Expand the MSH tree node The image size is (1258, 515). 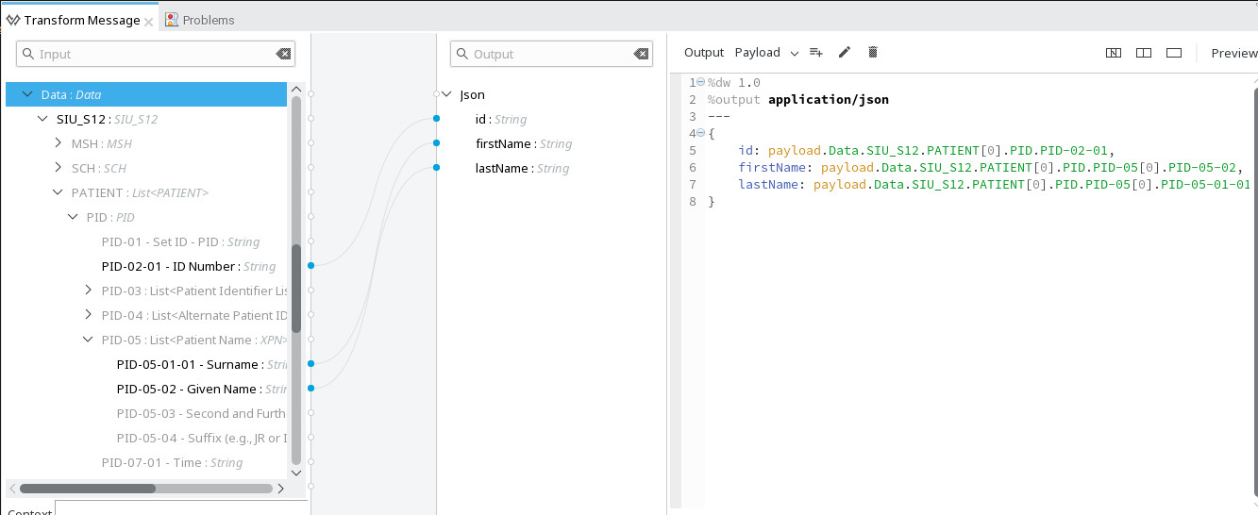tap(59, 143)
